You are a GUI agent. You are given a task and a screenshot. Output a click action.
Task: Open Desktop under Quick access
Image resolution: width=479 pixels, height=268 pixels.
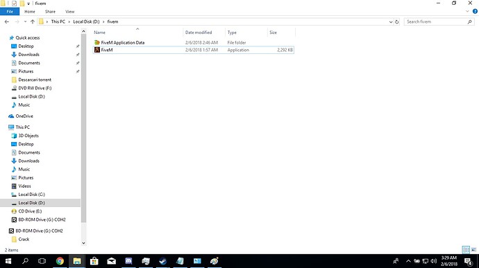point(26,46)
